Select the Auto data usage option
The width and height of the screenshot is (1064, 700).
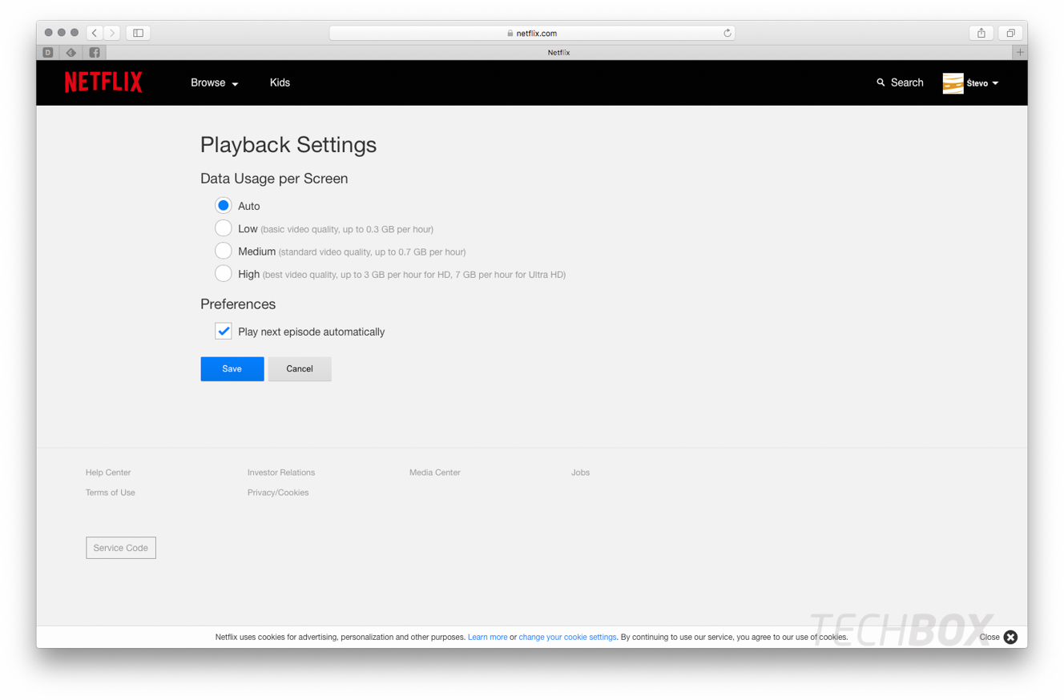pos(224,206)
